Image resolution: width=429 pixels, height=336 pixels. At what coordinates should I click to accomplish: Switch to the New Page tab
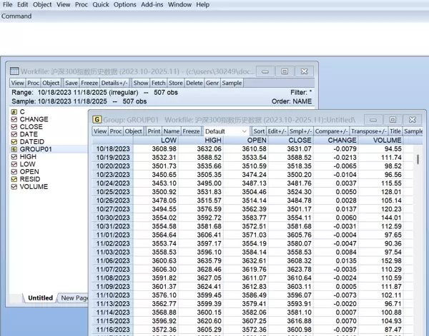pyautogui.click(x=74, y=298)
